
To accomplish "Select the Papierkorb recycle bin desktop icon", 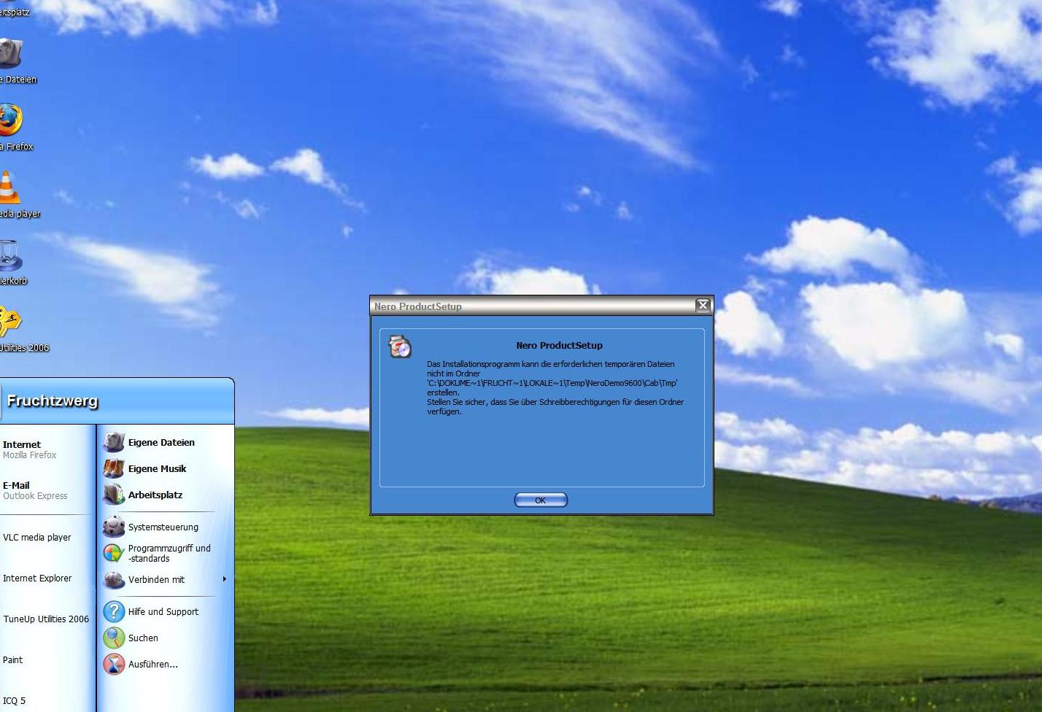I will point(10,255).
